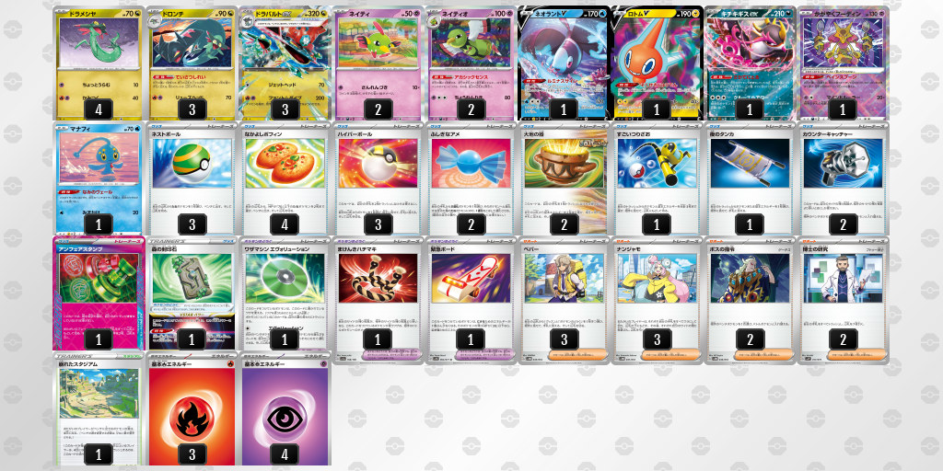Select the Psychic Energy card

coord(285,409)
